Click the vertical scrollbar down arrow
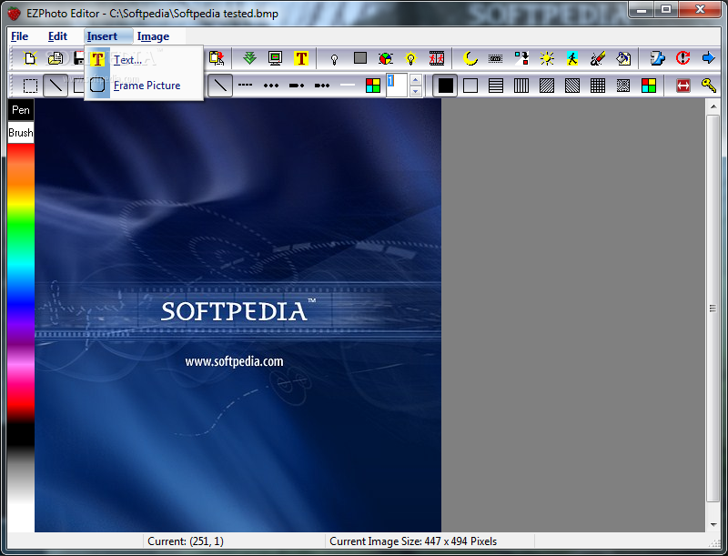Viewport: 728px width, 556px height. tap(713, 525)
